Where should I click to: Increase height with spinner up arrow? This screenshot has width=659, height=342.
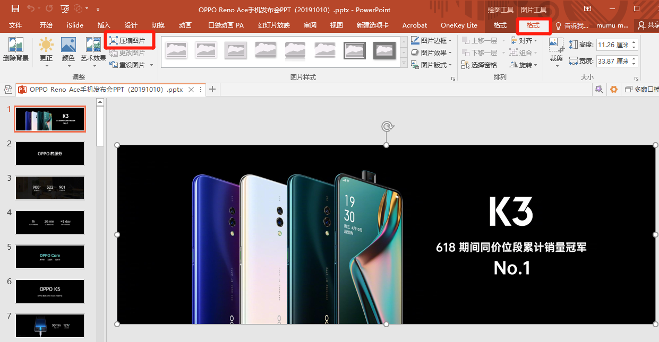tap(634, 42)
